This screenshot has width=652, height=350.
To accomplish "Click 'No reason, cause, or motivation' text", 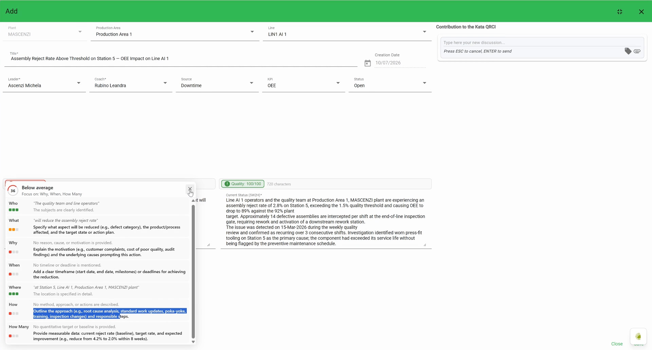I will pyautogui.click(x=73, y=243).
